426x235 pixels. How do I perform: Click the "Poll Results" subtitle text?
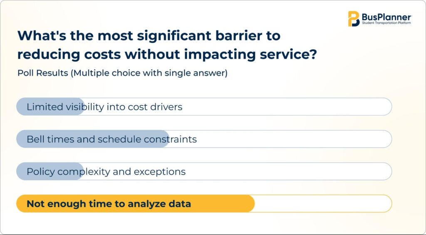pos(43,73)
